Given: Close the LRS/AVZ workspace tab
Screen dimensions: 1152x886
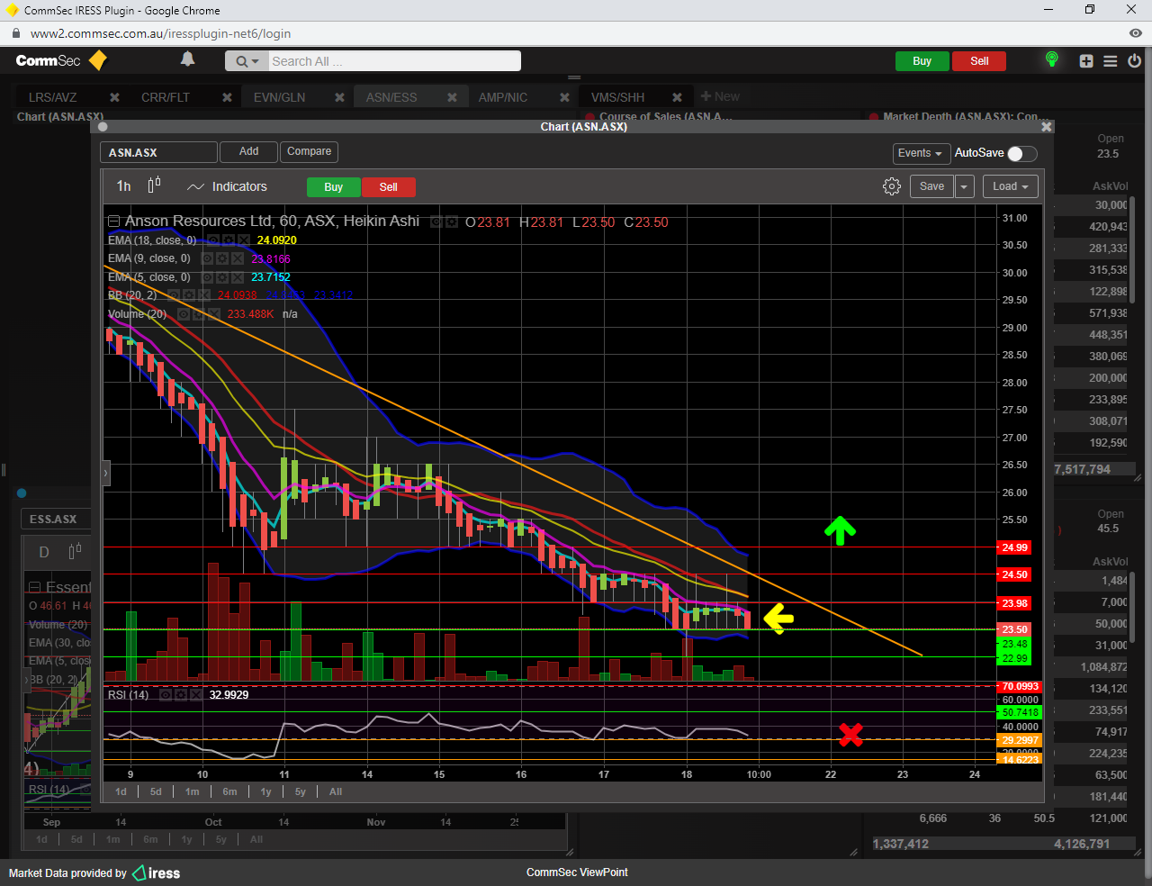Looking at the screenshot, I should click(114, 97).
